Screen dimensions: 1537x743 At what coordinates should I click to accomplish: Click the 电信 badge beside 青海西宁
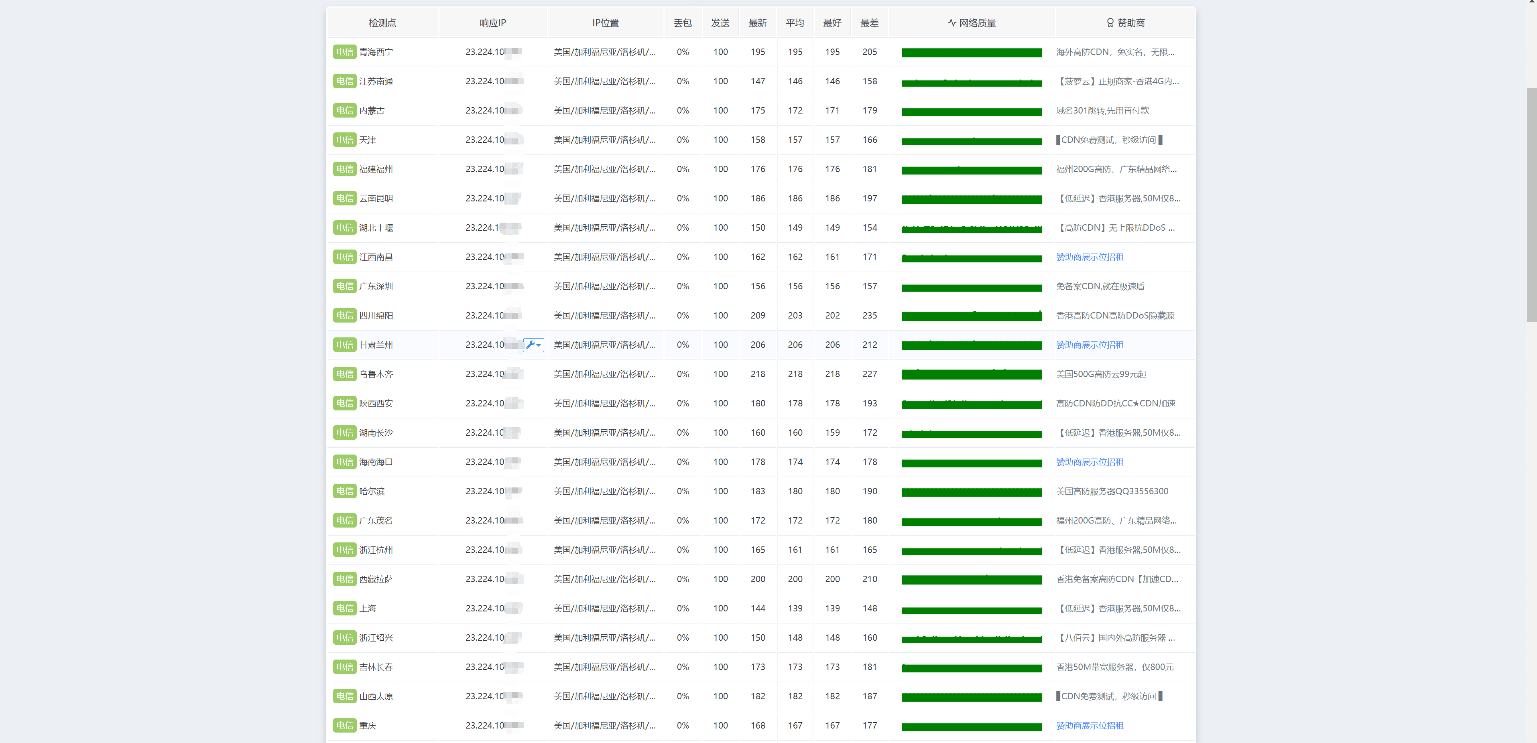pos(344,52)
